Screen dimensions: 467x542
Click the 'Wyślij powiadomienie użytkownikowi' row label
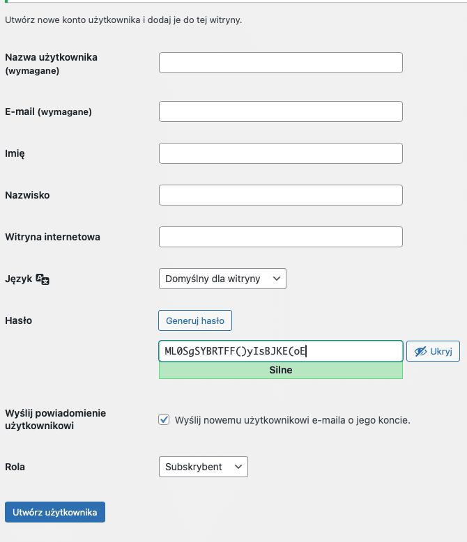(55, 419)
